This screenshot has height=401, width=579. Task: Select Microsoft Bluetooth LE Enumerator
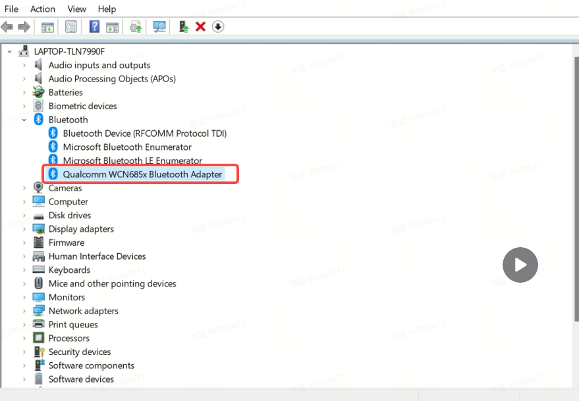click(x=132, y=160)
